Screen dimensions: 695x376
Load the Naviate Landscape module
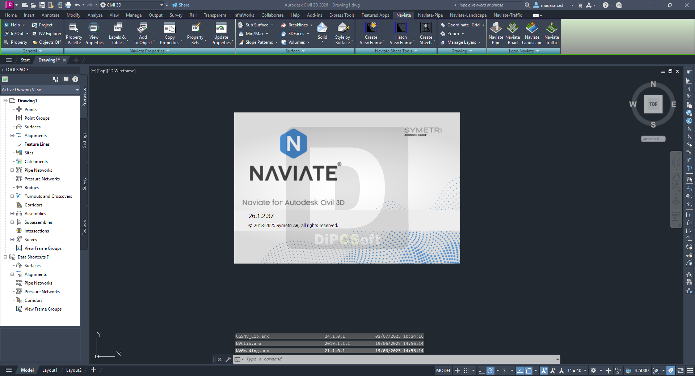(x=532, y=34)
